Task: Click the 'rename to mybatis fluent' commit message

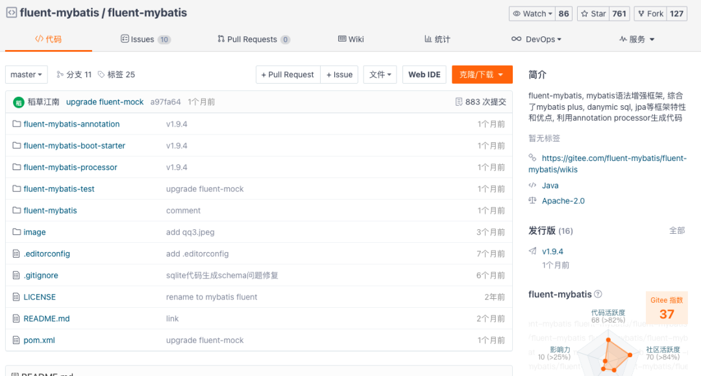Action: point(212,297)
